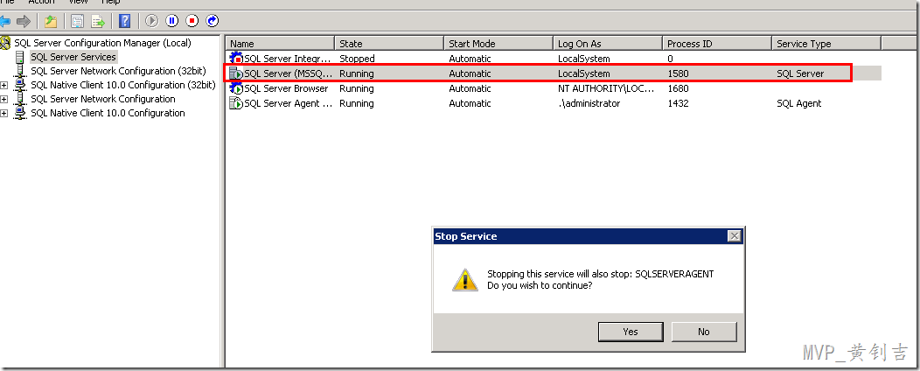Click the .\administrator log on cell
920x371 pixels.
[x=589, y=103]
